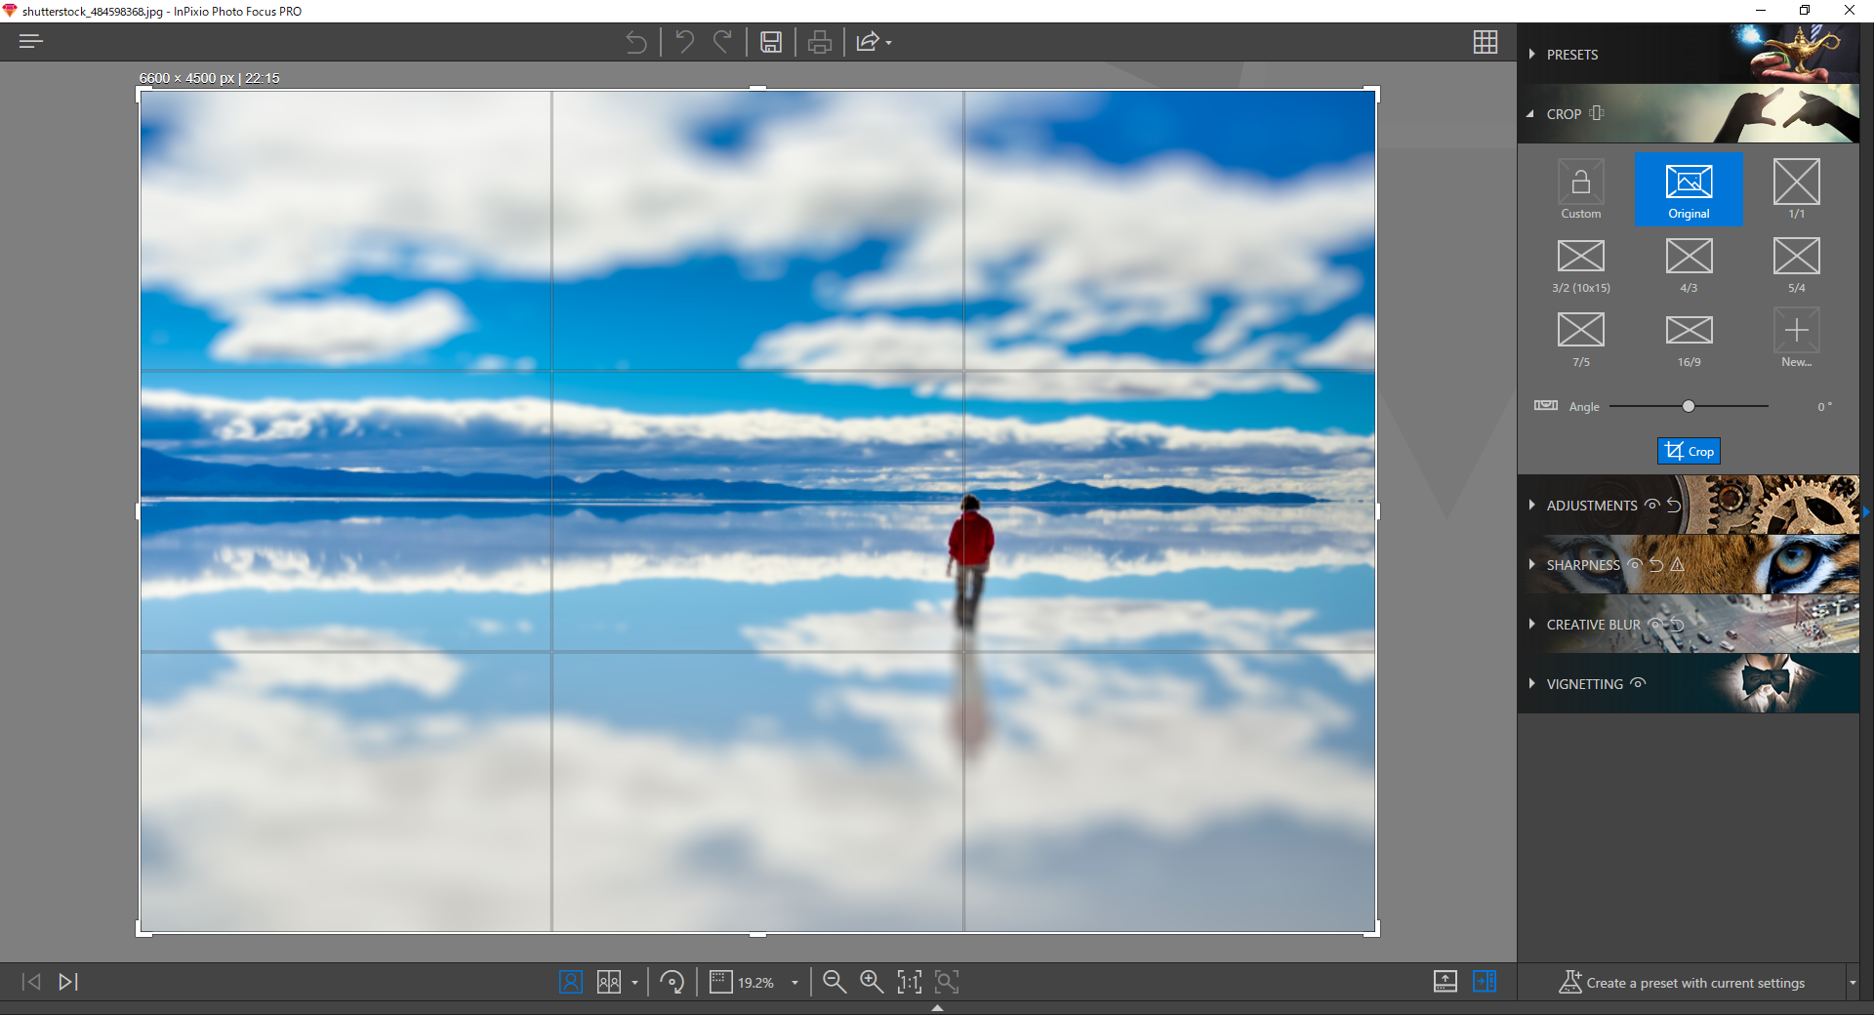Viewport: 1874px width, 1015px height.
Task: Choose the 4/3 crop ratio
Action: [x=1689, y=264]
